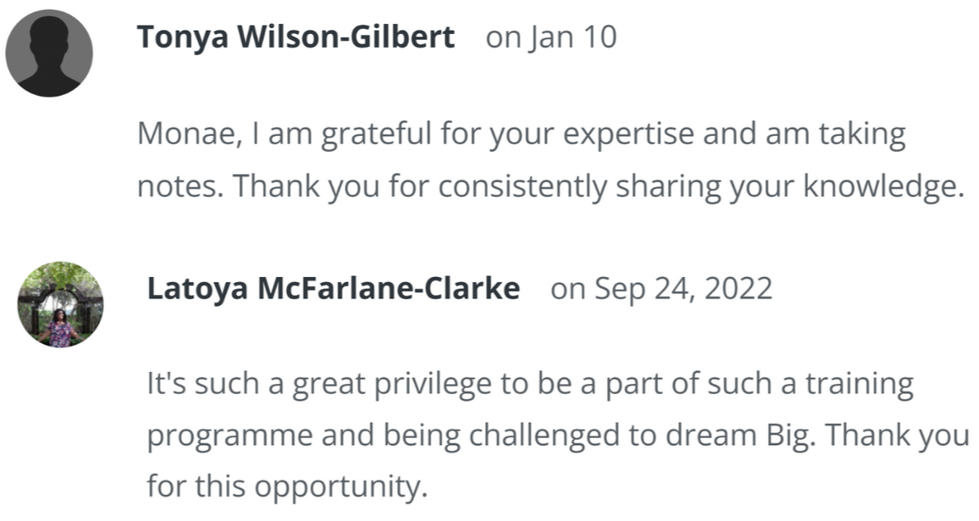Open Latoya McFarlane-Clarke's garden profile photo
Viewport: 979px width, 521px height.
click(60, 304)
